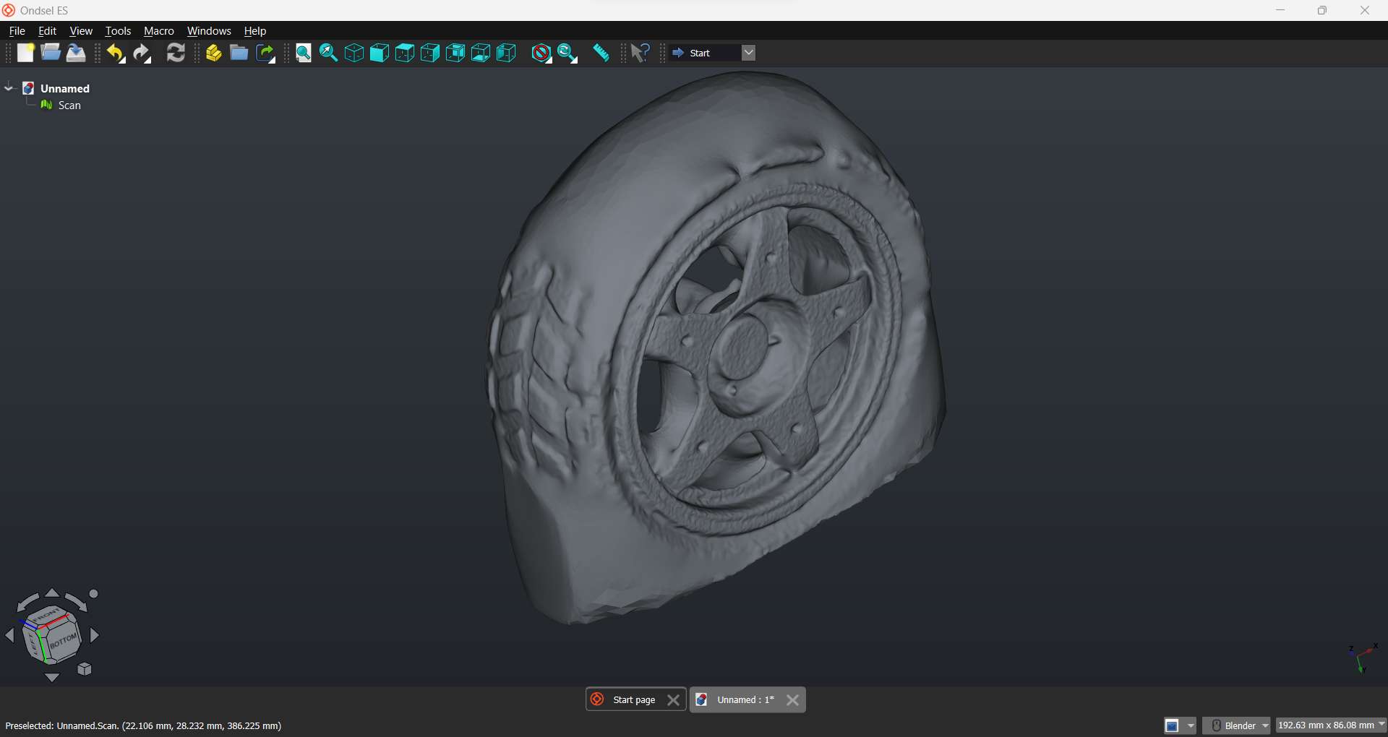The height and width of the screenshot is (737, 1388).
Task: Set the view to Front
Action: [x=380, y=53]
